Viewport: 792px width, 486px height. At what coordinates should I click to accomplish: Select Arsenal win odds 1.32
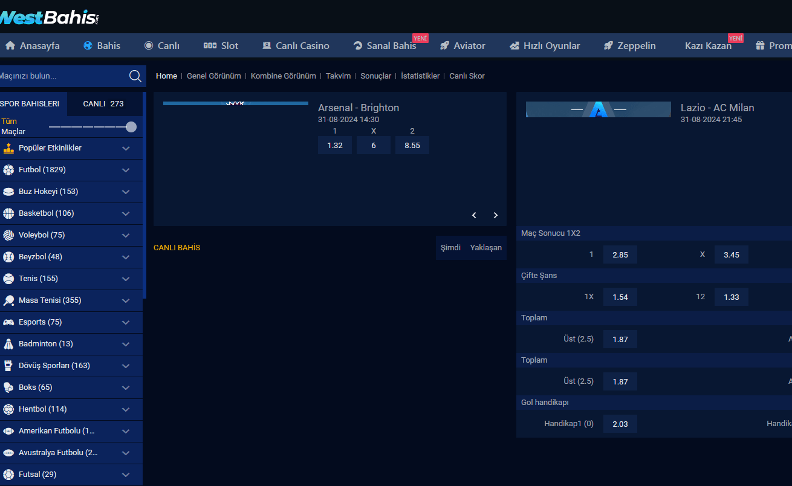click(335, 145)
